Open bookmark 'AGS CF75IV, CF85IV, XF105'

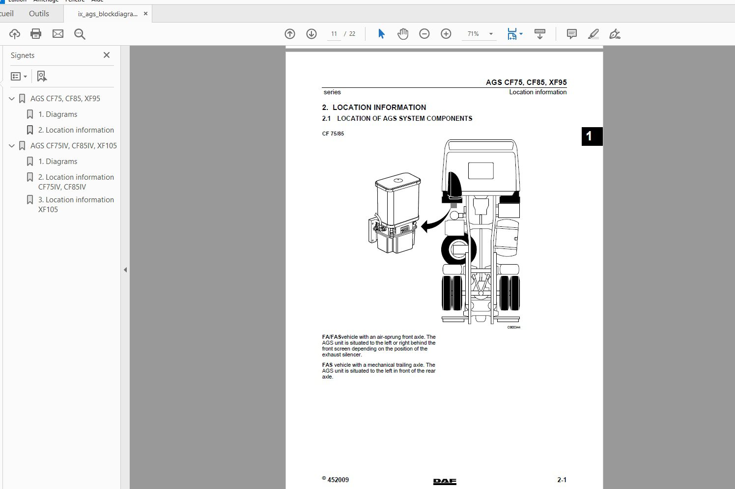coord(74,146)
